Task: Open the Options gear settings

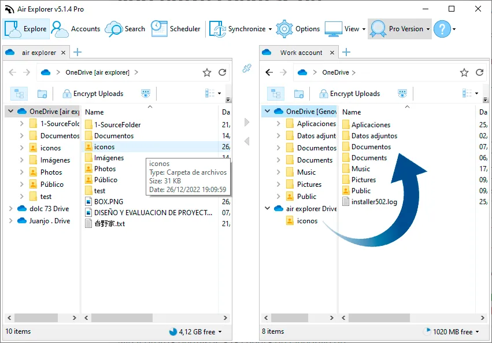Action: coord(298,29)
